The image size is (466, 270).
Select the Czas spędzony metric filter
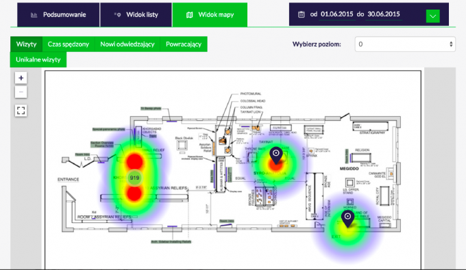pos(69,44)
